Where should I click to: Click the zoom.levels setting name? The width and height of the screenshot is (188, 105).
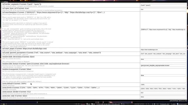point(7,87)
